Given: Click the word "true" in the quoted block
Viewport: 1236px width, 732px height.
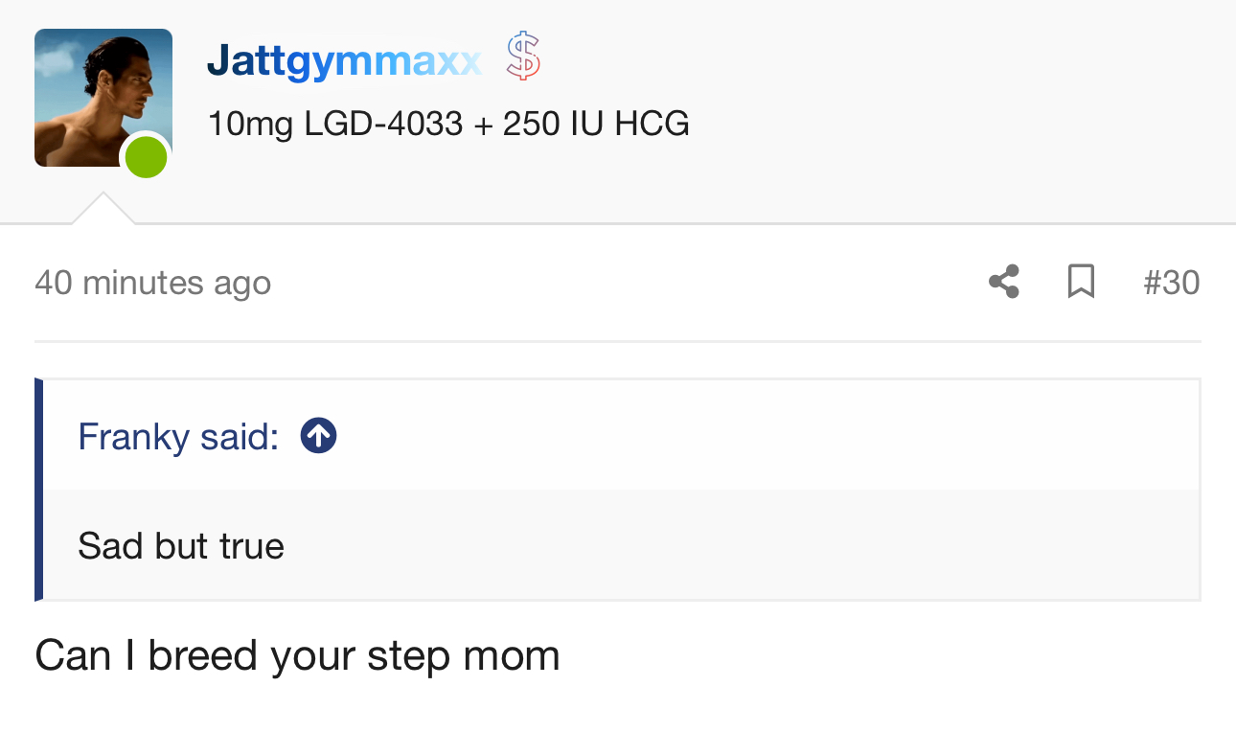Looking at the screenshot, I should (x=252, y=546).
